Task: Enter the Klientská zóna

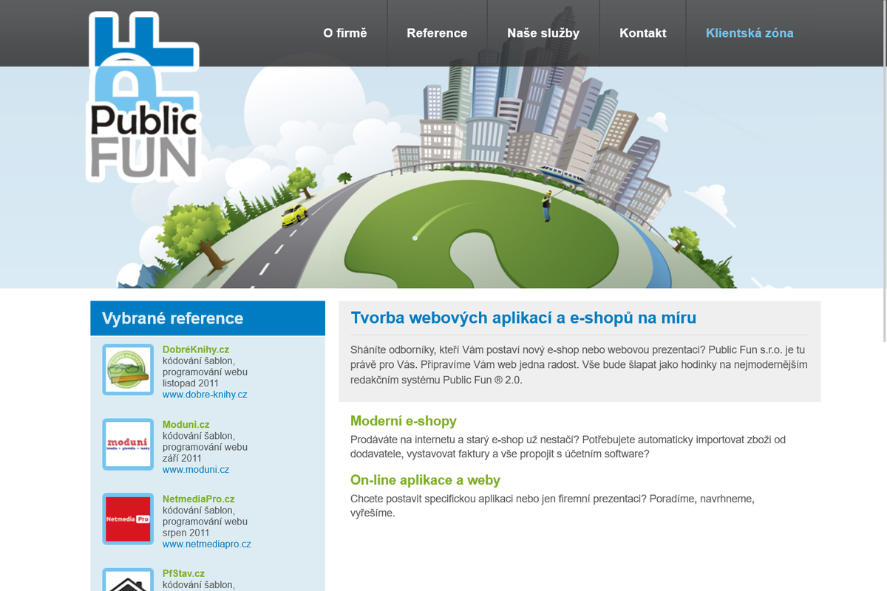Action: click(x=750, y=33)
